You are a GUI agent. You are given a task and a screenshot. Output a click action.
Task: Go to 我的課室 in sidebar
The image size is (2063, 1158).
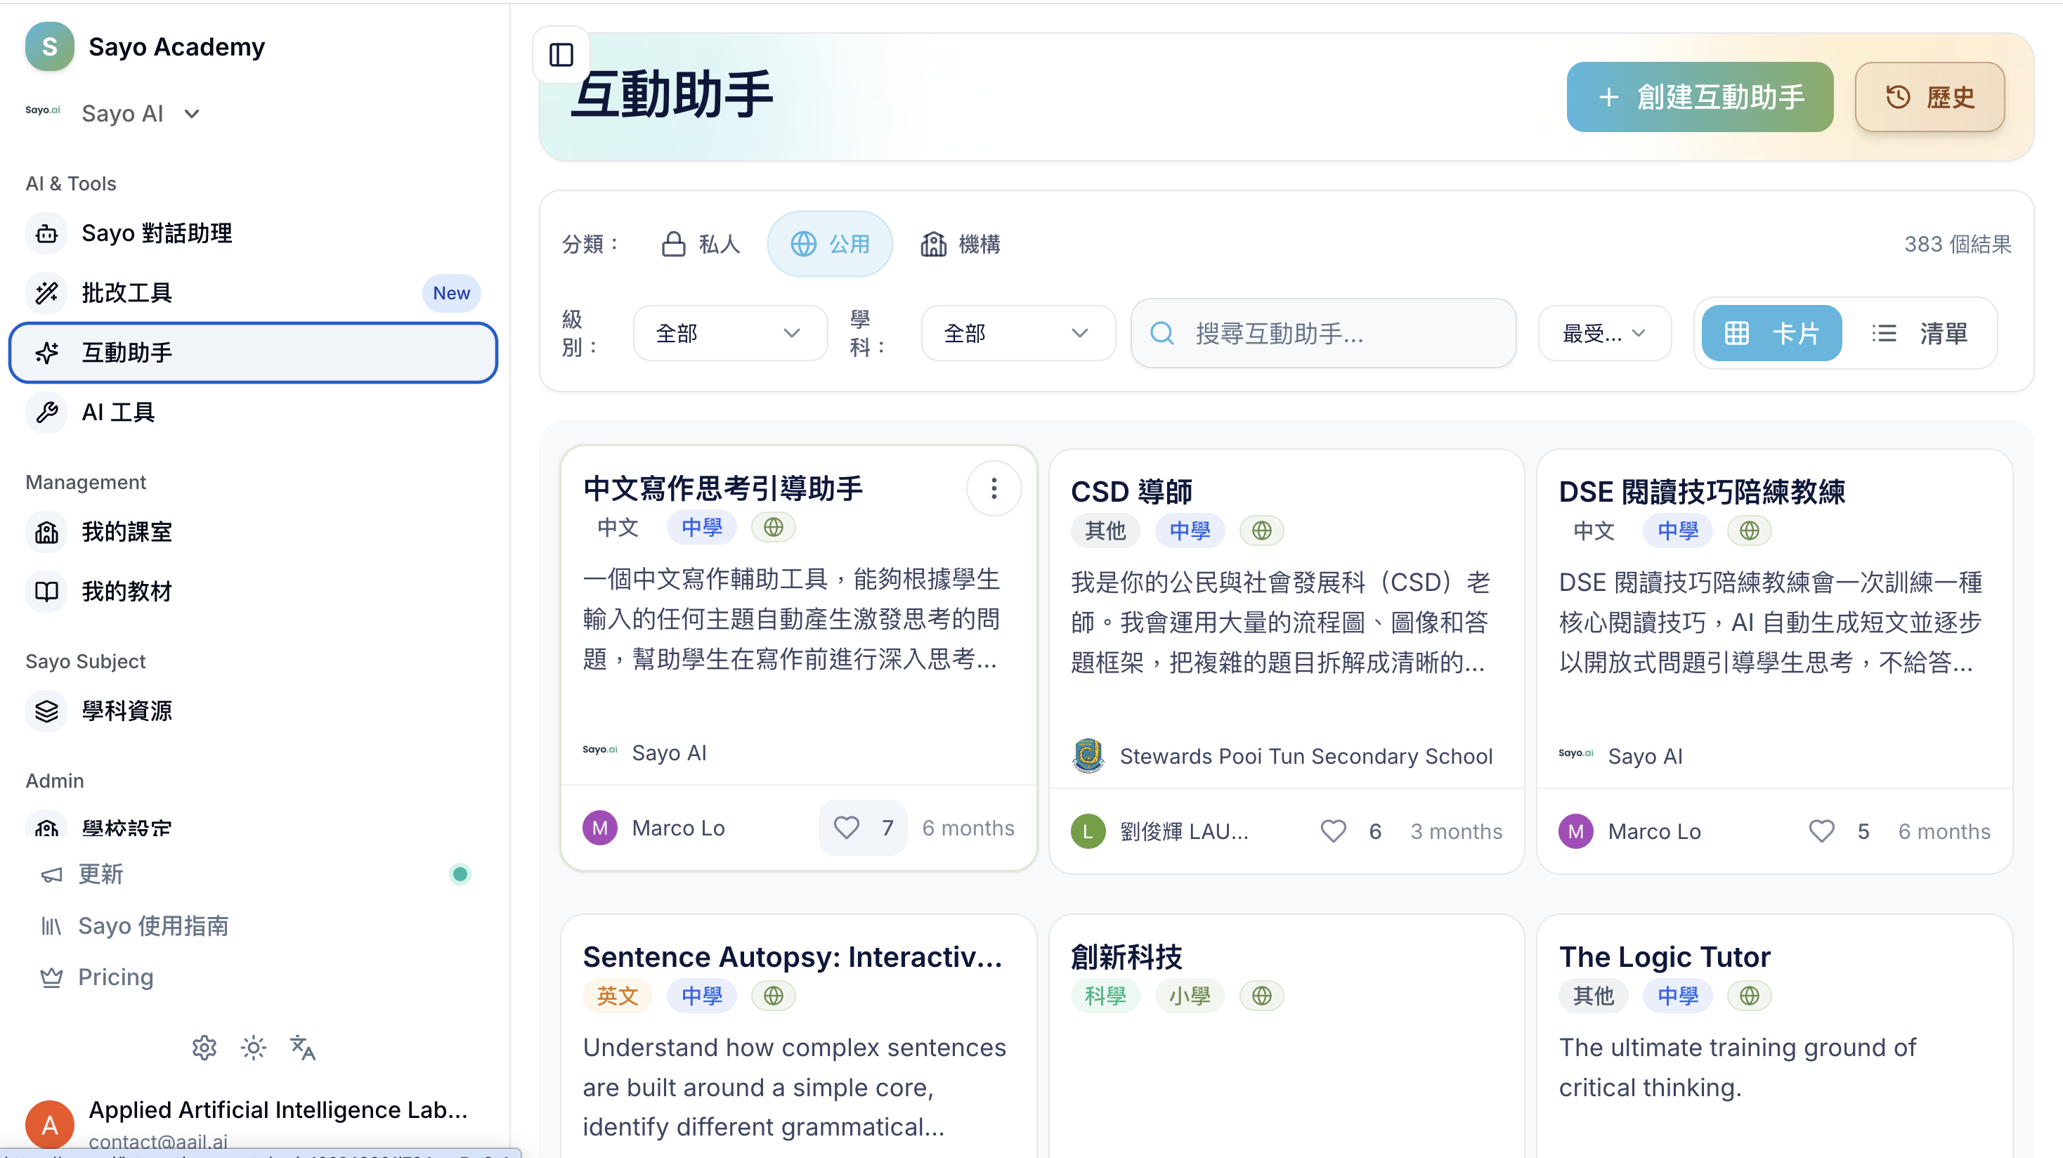coord(253,532)
